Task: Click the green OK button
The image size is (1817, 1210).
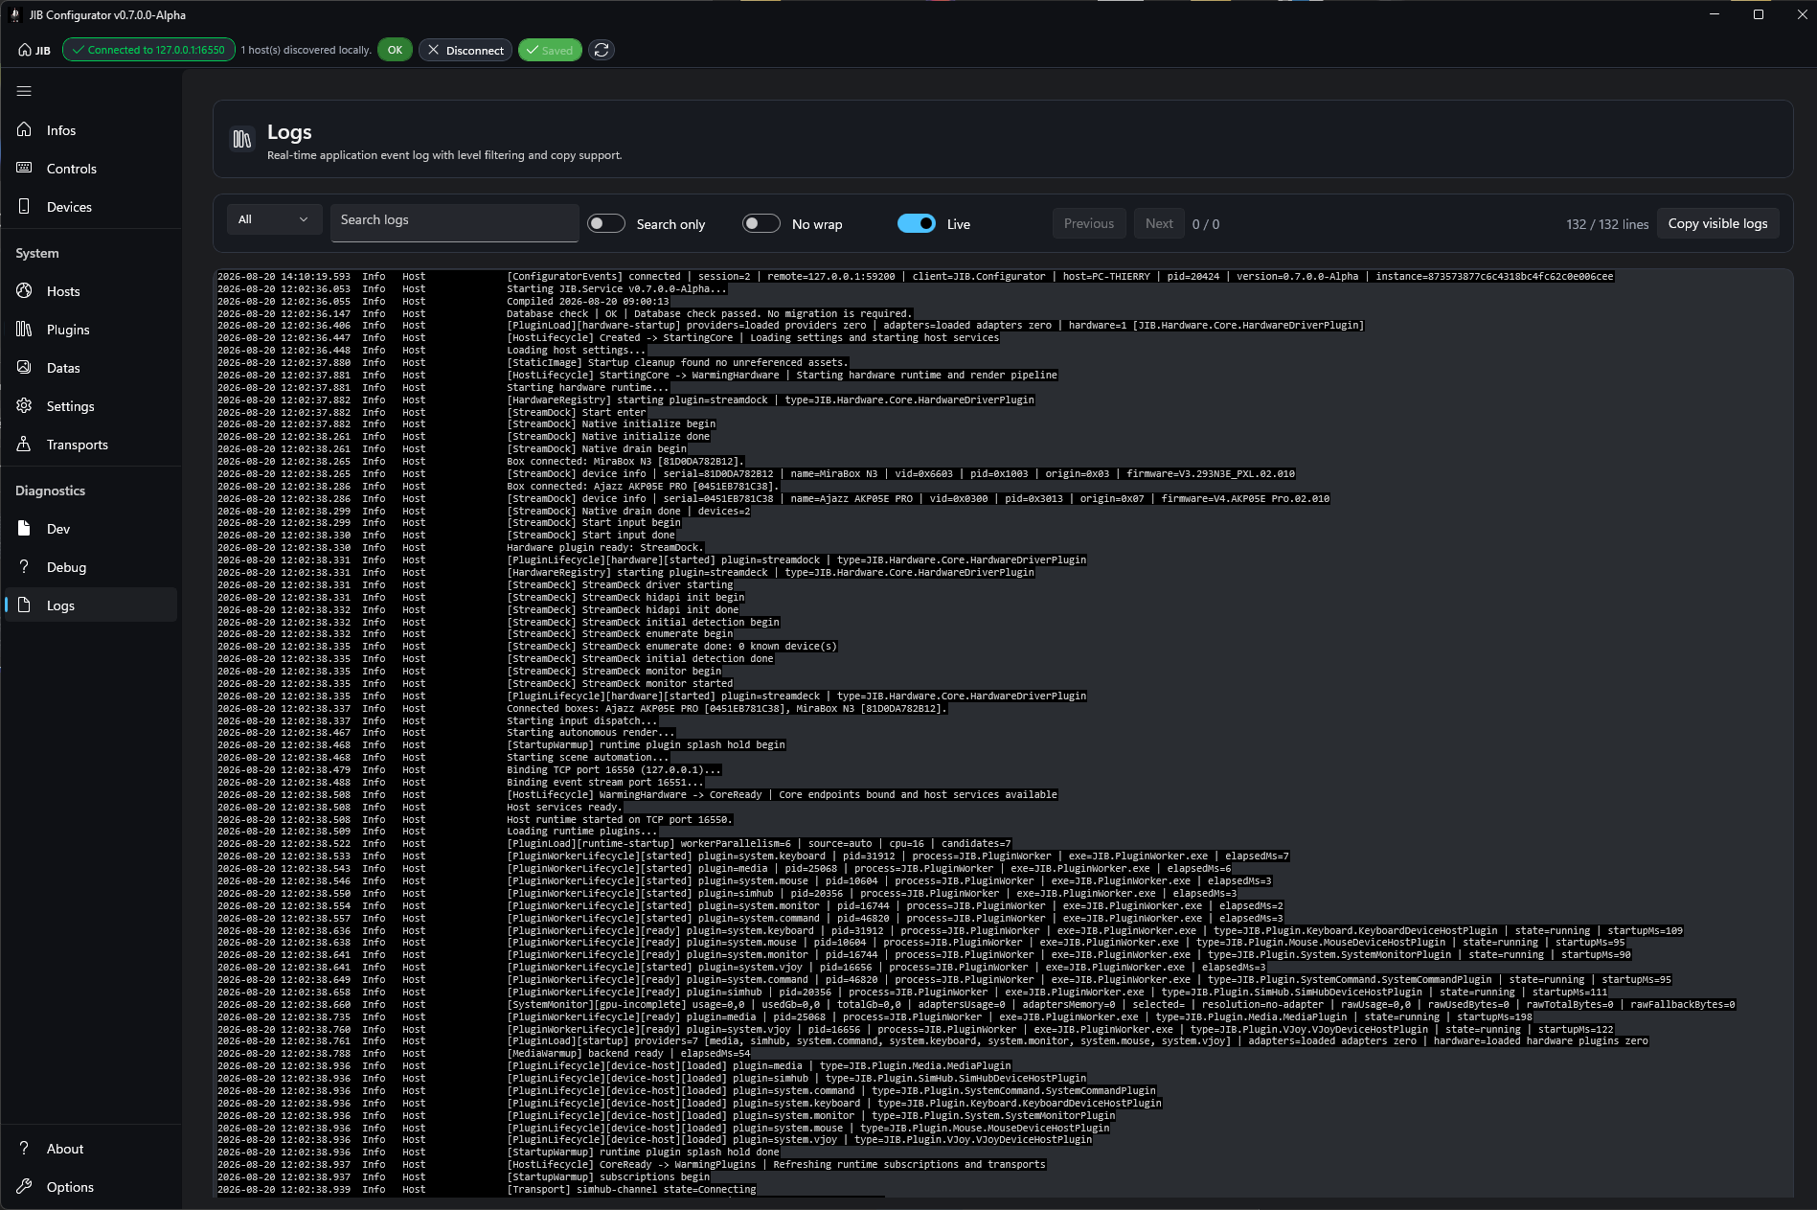Action: 395,50
